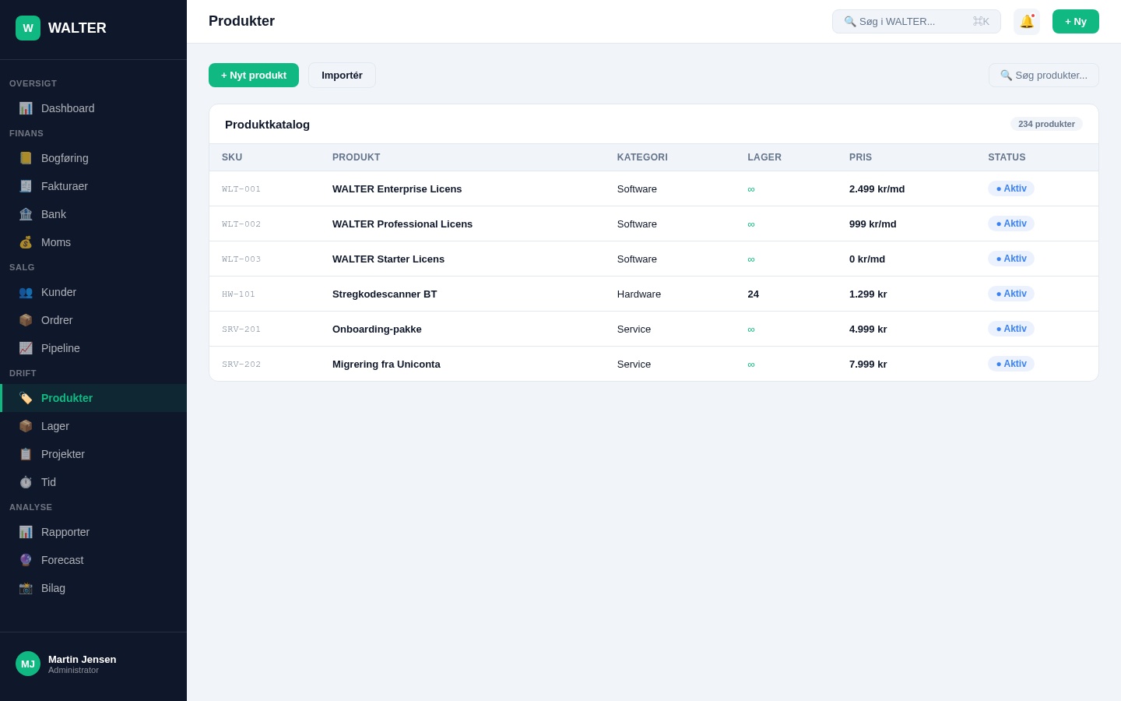
Task: Click the Tid stopwatch icon
Action: (26, 482)
